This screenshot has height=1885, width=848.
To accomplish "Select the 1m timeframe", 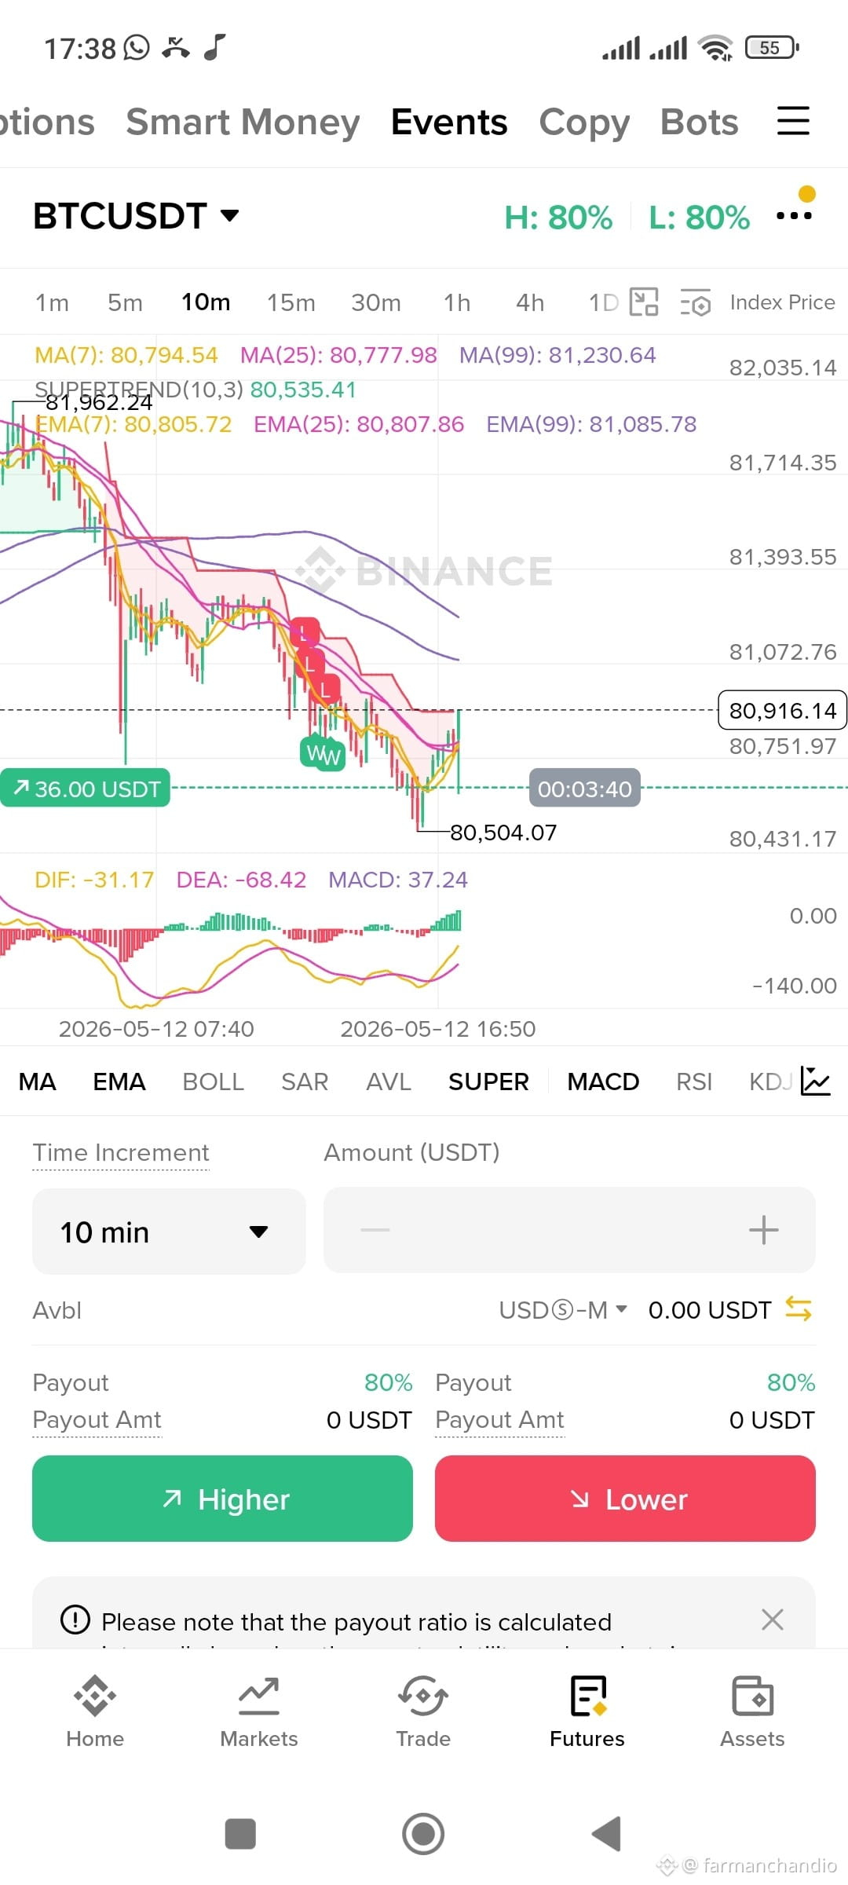I will tap(52, 302).
